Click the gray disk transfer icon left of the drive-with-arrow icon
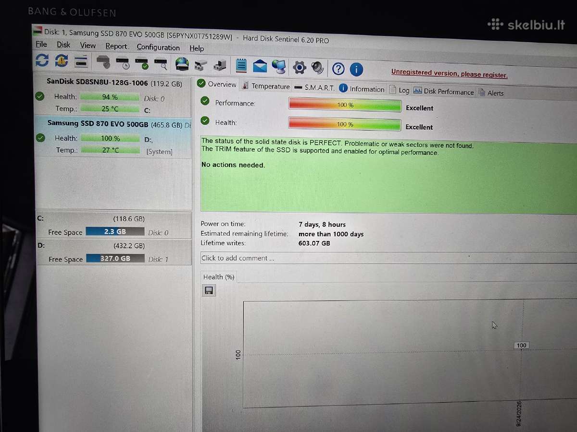 point(201,64)
